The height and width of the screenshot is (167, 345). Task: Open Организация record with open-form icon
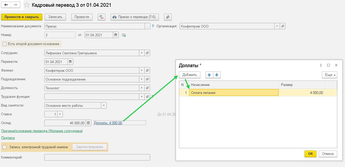click(283, 26)
